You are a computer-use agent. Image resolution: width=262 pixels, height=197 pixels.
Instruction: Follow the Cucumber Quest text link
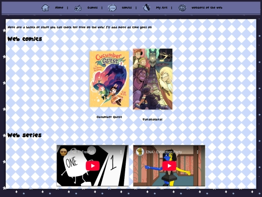pos(109,117)
